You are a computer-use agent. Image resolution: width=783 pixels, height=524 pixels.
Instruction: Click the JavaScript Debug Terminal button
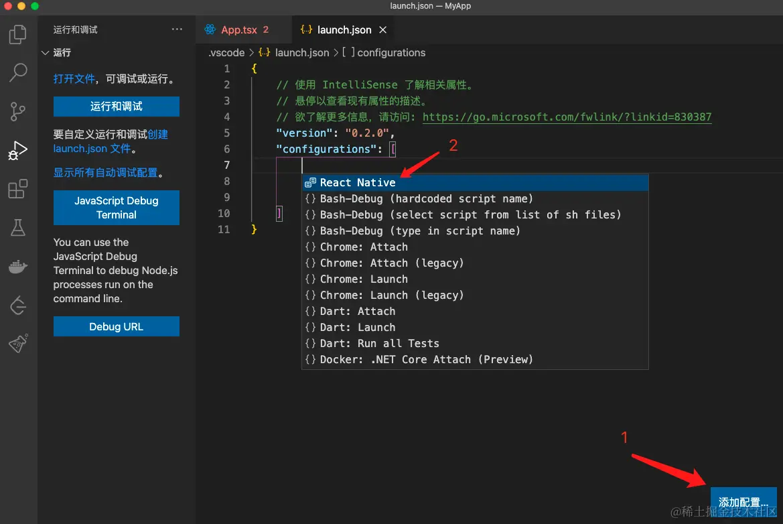tap(117, 208)
